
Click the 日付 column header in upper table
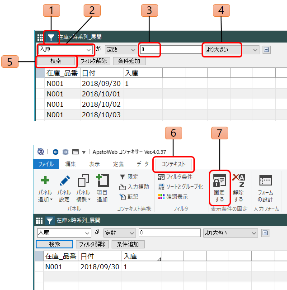click(102, 73)
